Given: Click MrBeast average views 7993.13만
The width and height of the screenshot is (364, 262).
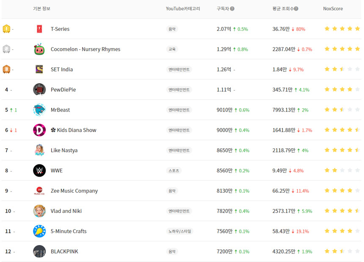Looking at the screenshot, I should coord(284,110).
